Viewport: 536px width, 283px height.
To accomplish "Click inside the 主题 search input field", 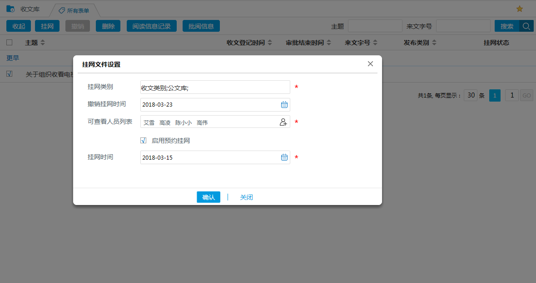I will (375, 26).
